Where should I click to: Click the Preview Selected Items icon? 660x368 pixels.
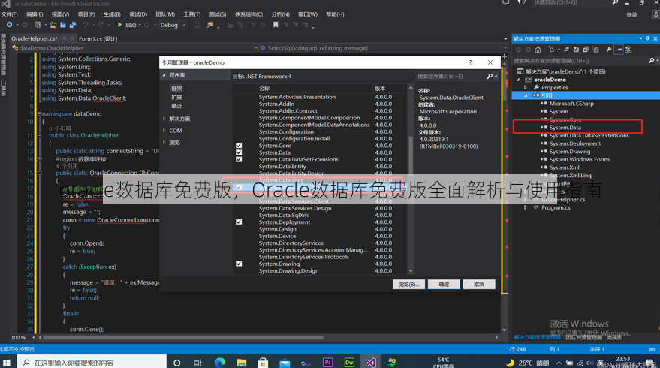point(619,50)
